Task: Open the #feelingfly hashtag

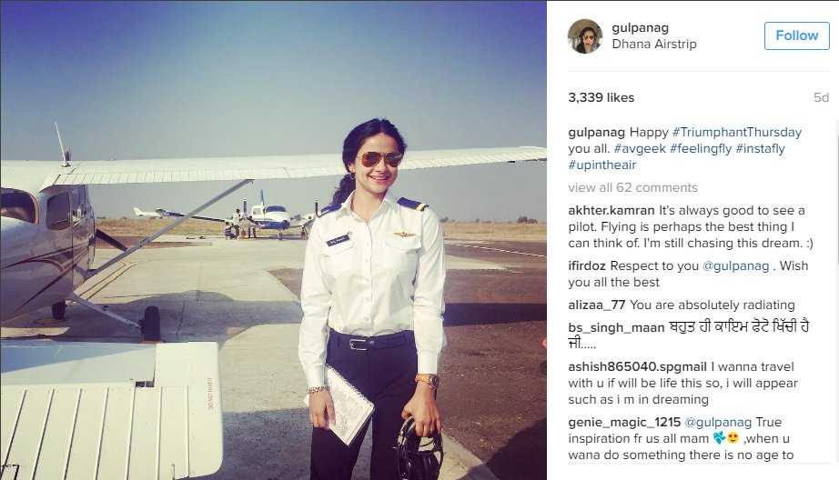Action: pyautogui.click(x=701, y=148)
